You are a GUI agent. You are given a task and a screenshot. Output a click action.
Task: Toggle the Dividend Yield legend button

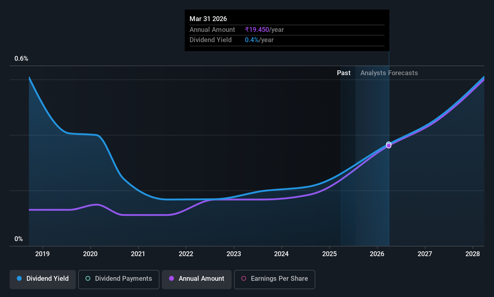[x=43, y=279]
